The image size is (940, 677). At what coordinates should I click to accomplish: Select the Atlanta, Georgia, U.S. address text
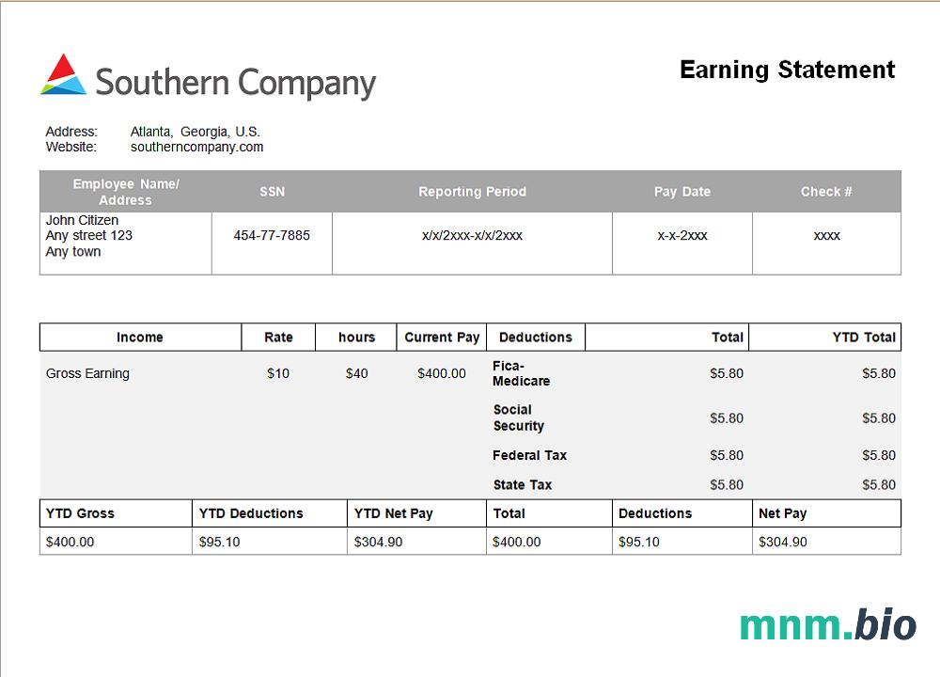195,132
